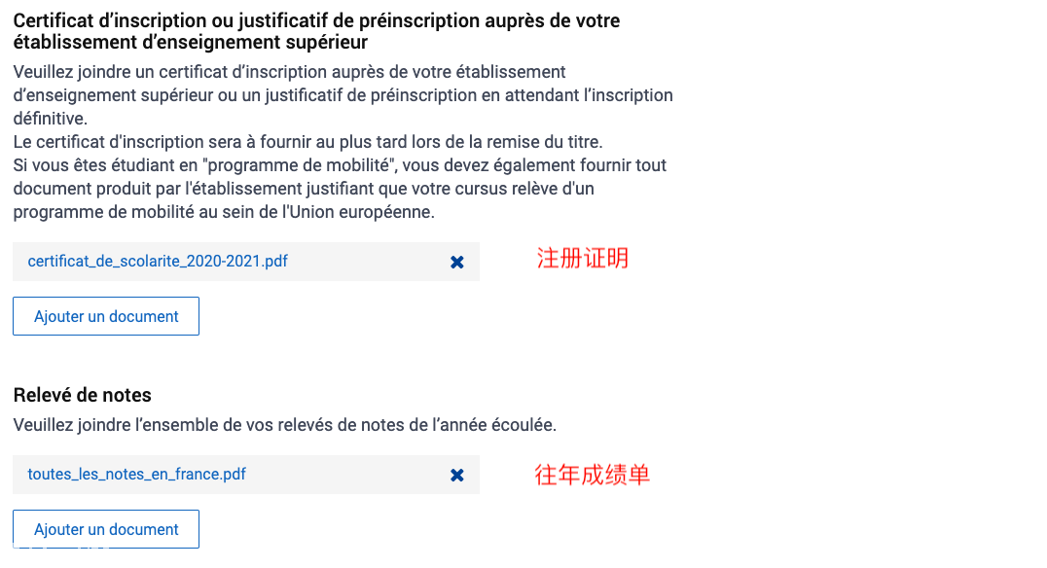Open the toutes_les_notes_en_france.pdf file link
The image size is (1047, 568).
pos(137,474)
